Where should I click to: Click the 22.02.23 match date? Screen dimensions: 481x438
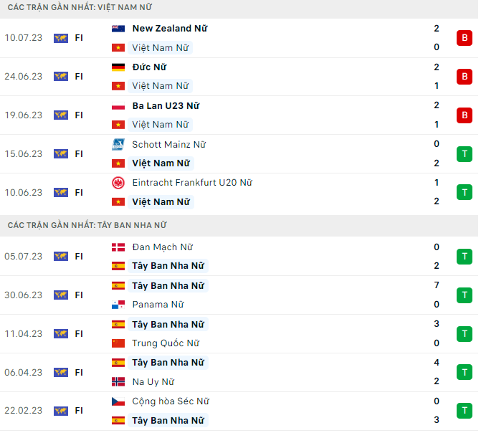pos(24,411)
